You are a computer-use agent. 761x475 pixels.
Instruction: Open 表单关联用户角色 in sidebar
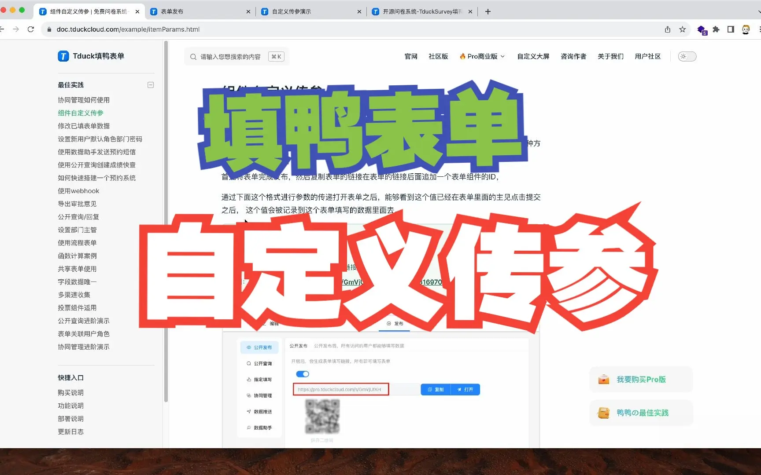(x=84, y=333)
